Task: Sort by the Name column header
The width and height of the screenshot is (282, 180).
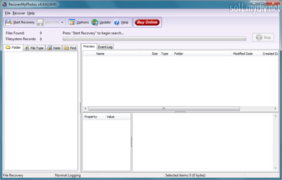Action: point(117,54)
